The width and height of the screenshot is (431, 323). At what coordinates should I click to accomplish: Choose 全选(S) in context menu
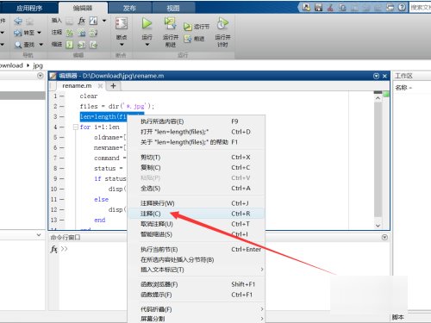[x=196, y=189]
